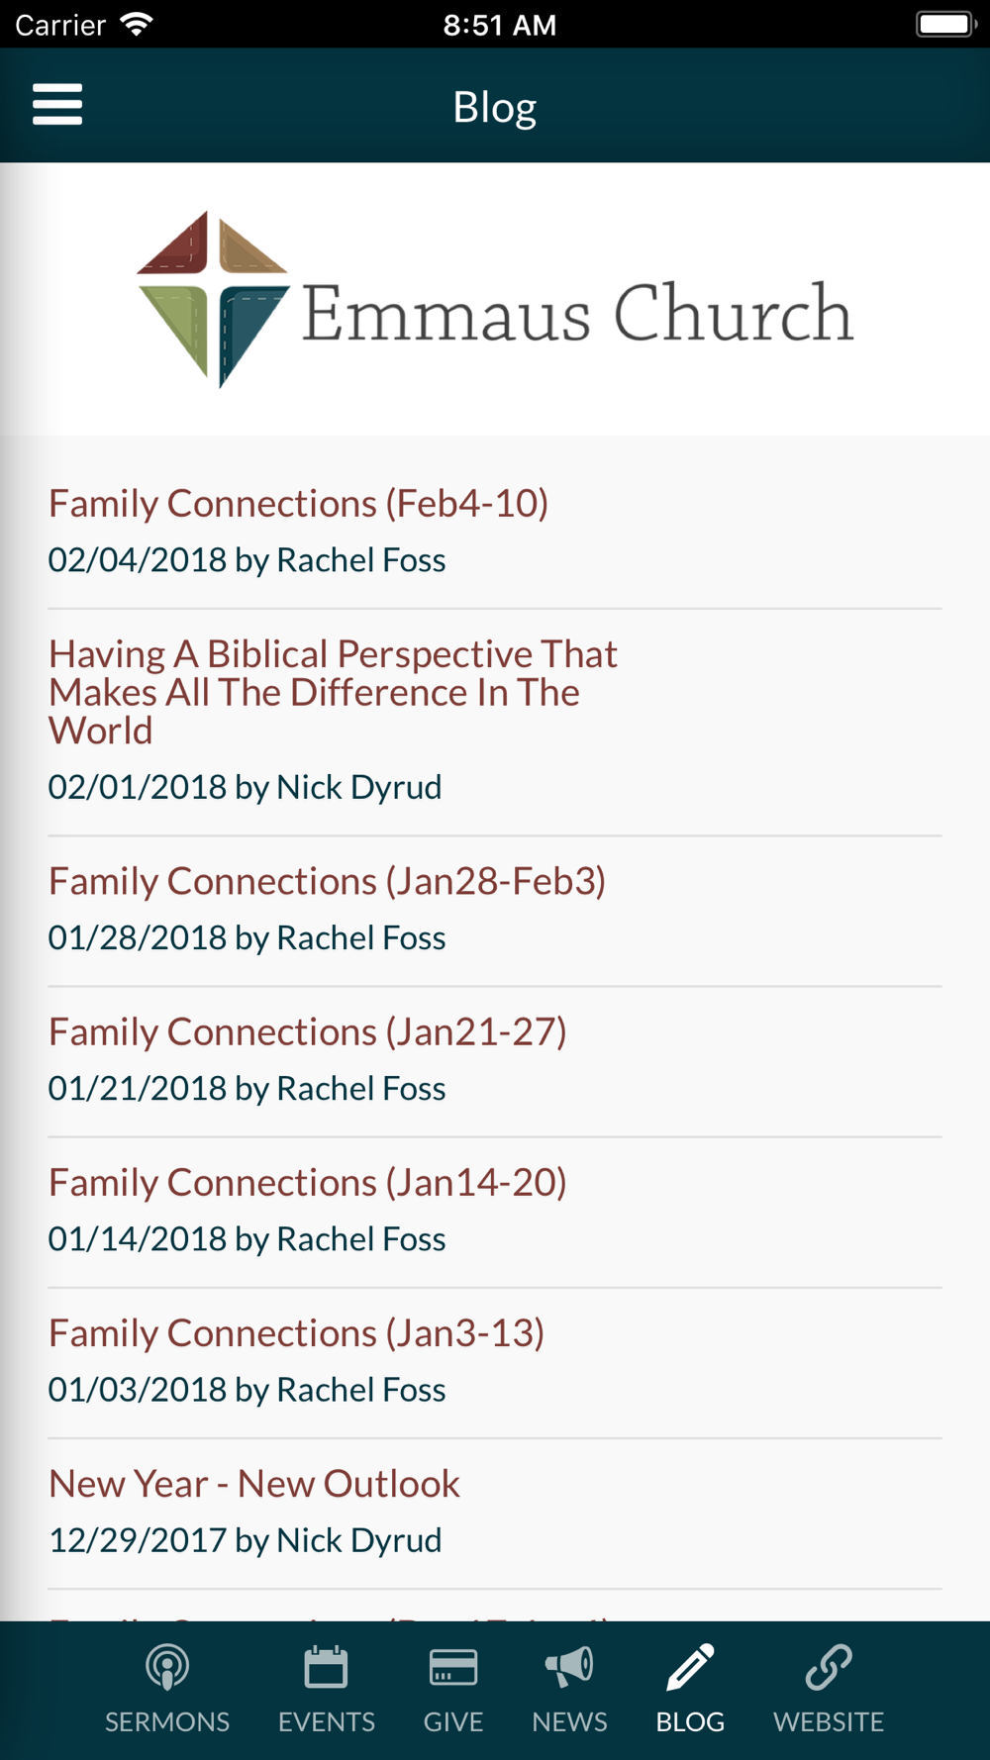Switch to the EVENTS tab label
Screen dimensions: 990x1760
[326, 1721]
